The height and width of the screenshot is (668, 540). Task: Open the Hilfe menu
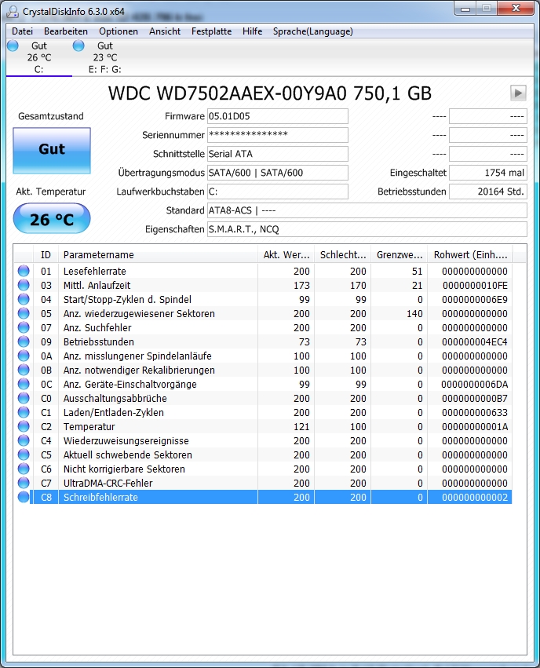(253, 31)
